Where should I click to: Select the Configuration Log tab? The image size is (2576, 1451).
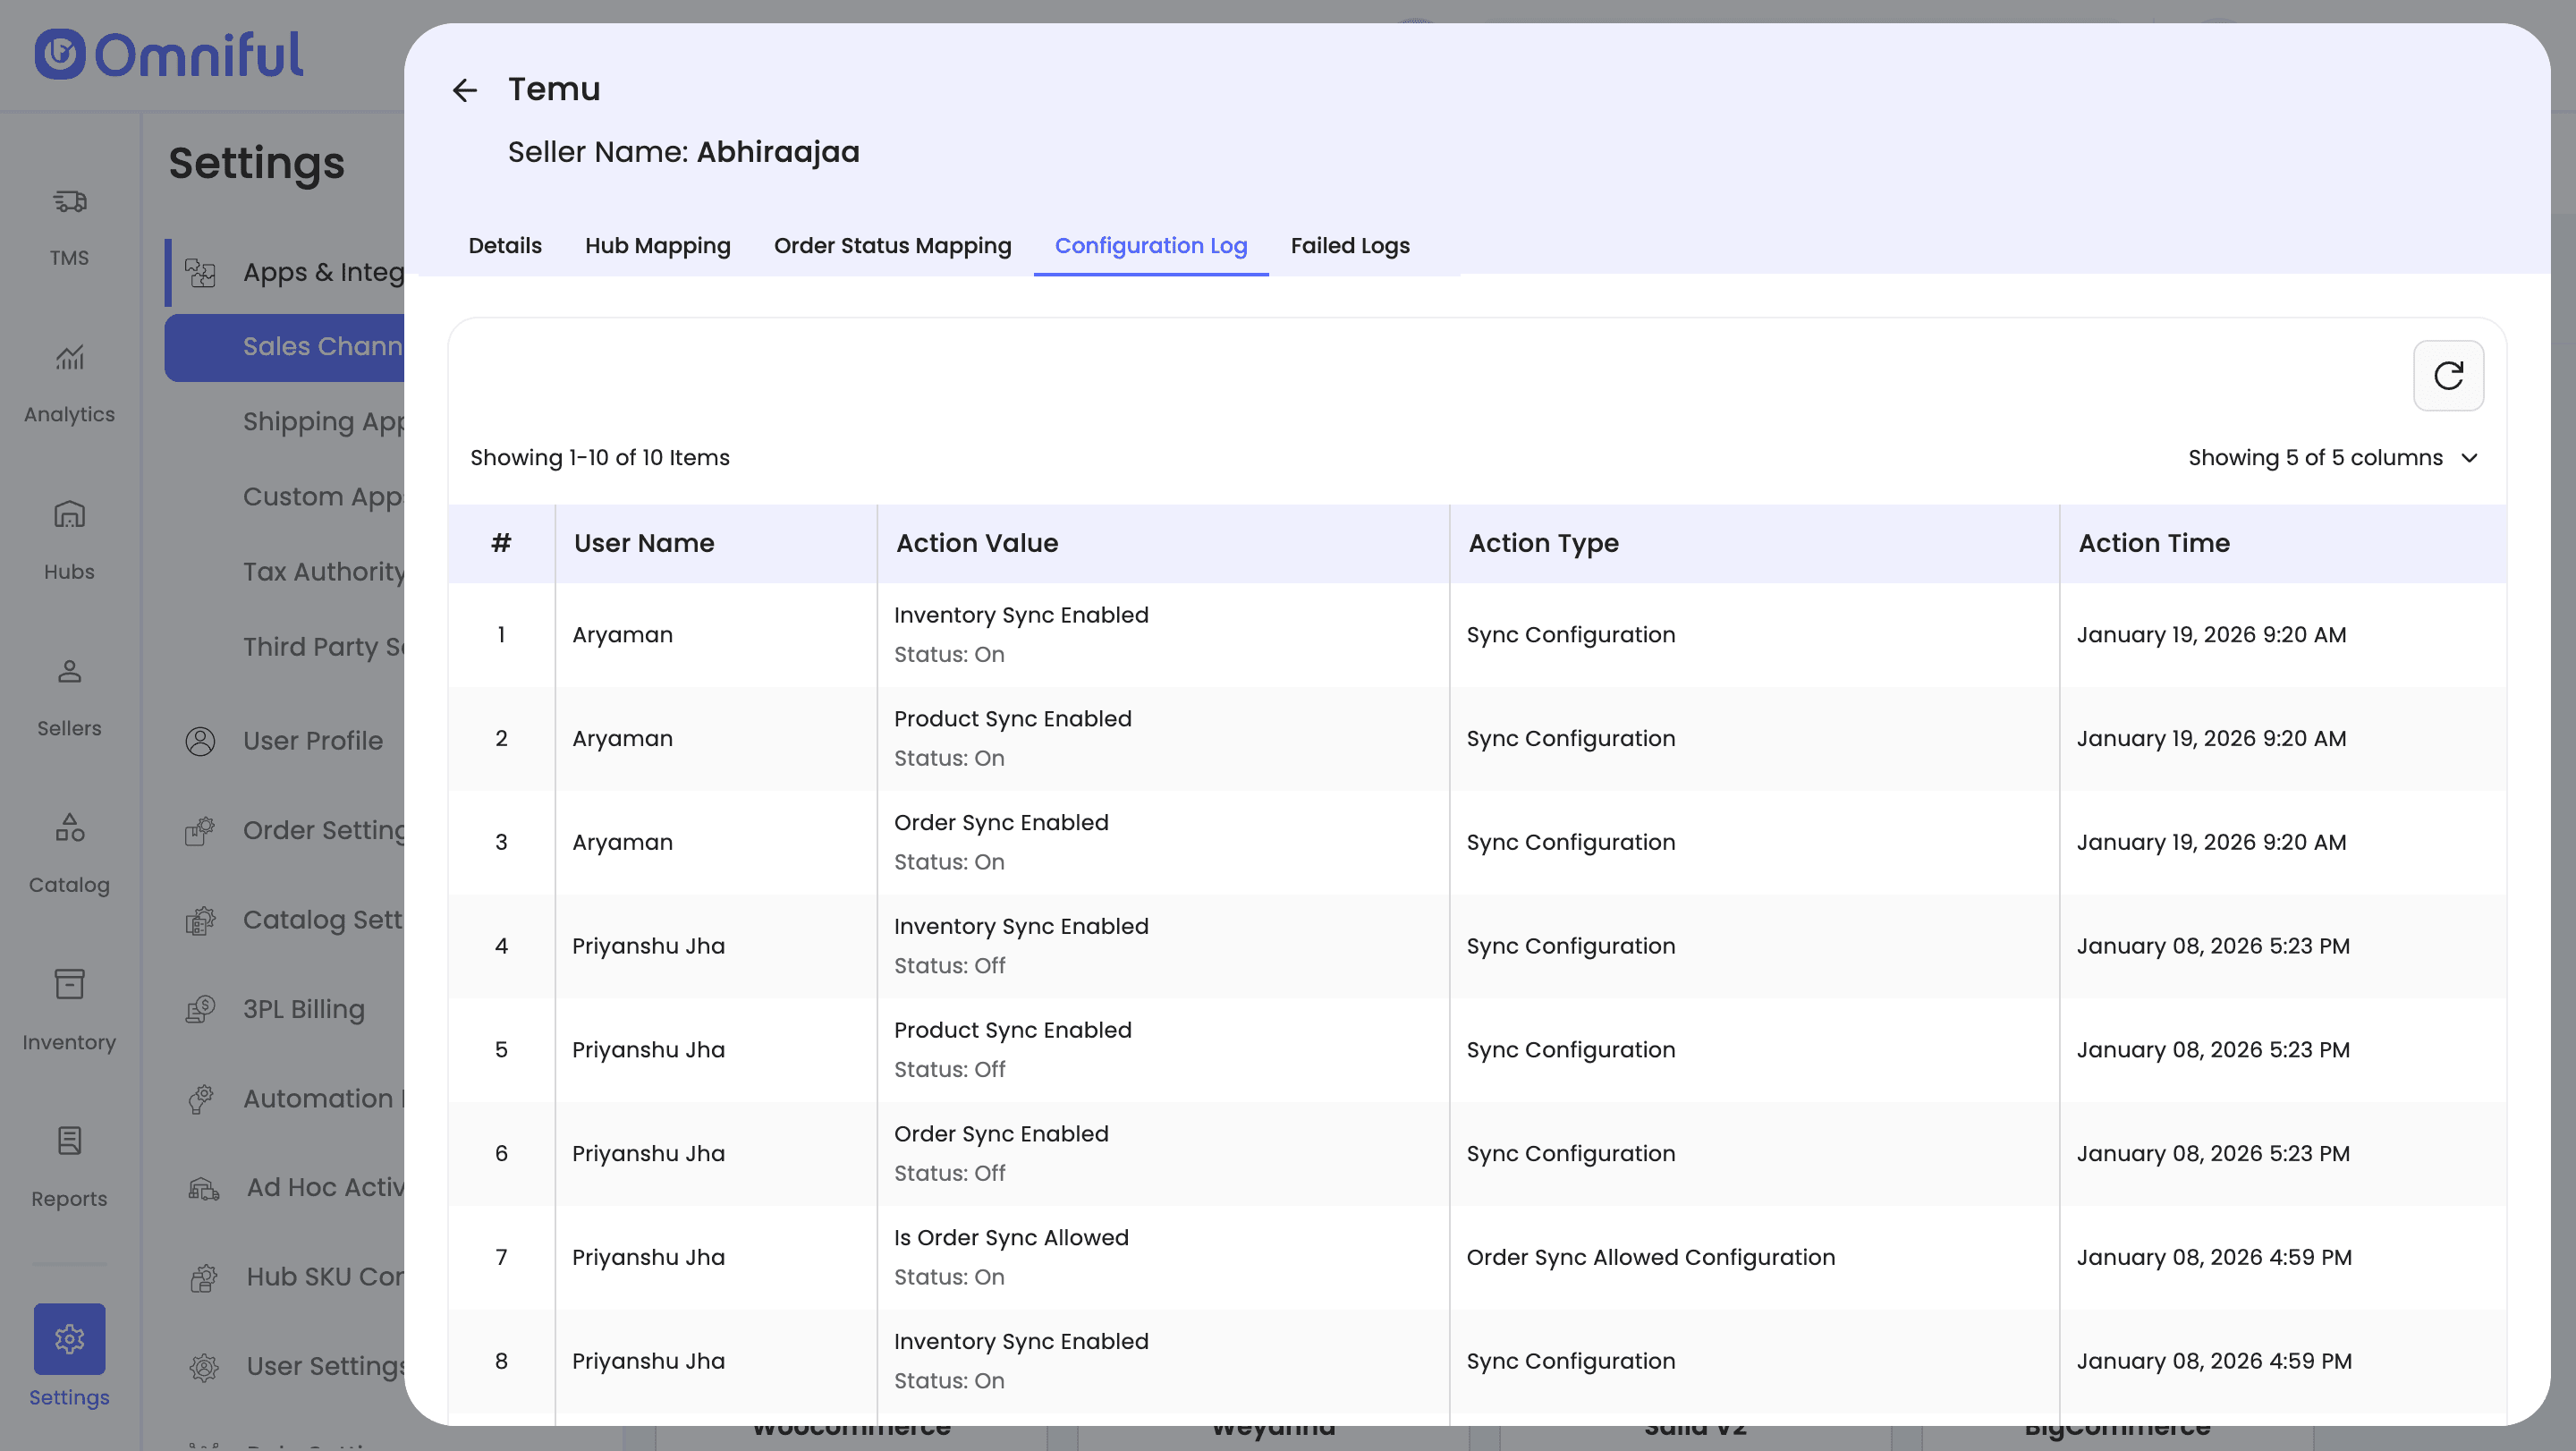(1150, 246)
